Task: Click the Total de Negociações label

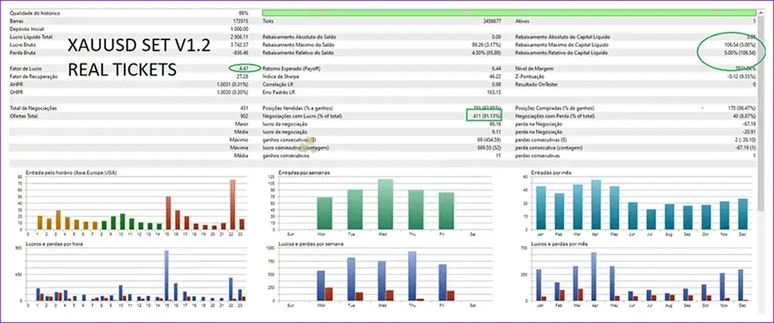Action: point(36,107)
